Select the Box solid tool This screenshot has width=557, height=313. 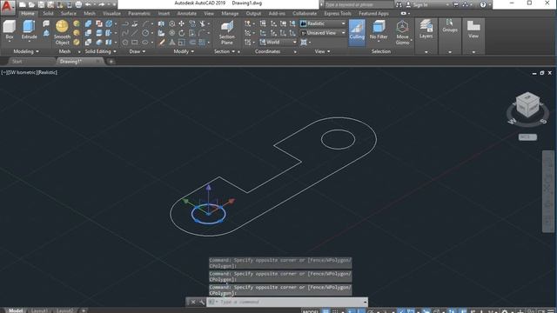click(x=10, y=30)
